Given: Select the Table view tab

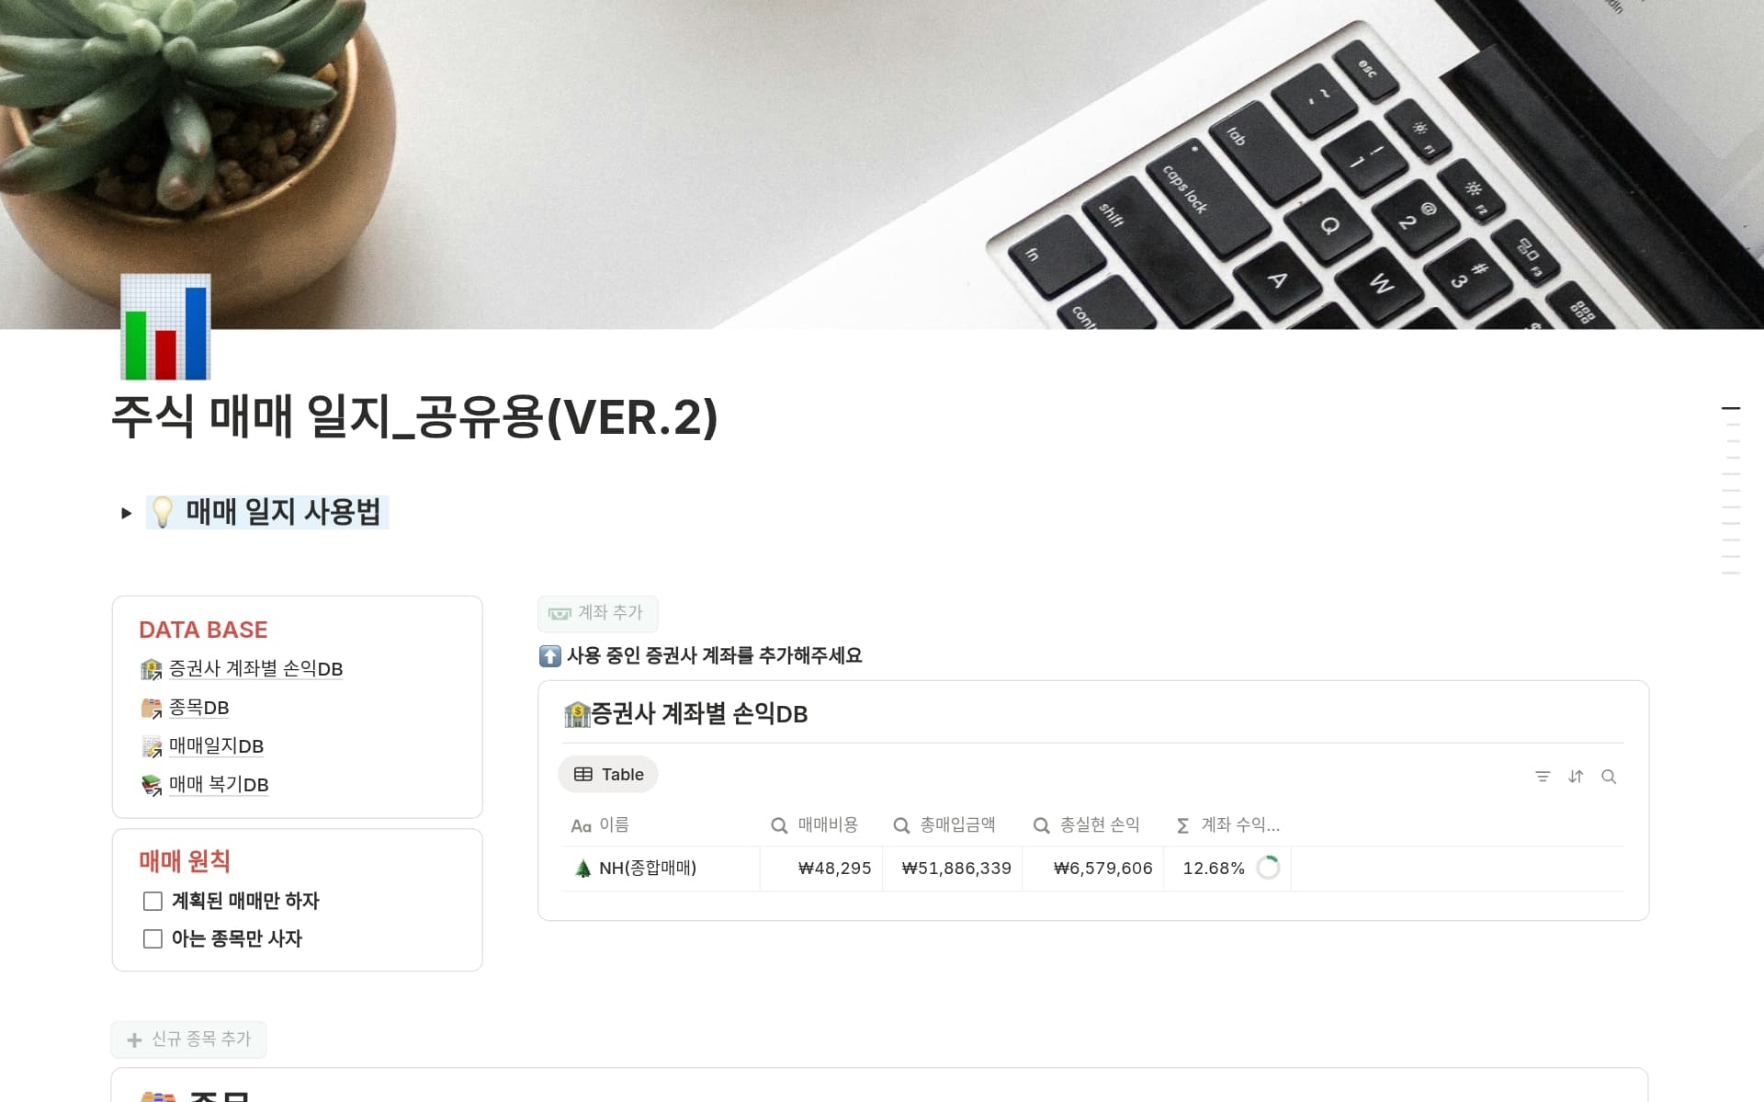Looking at the screenshot, I should click(x=608, y=775).
